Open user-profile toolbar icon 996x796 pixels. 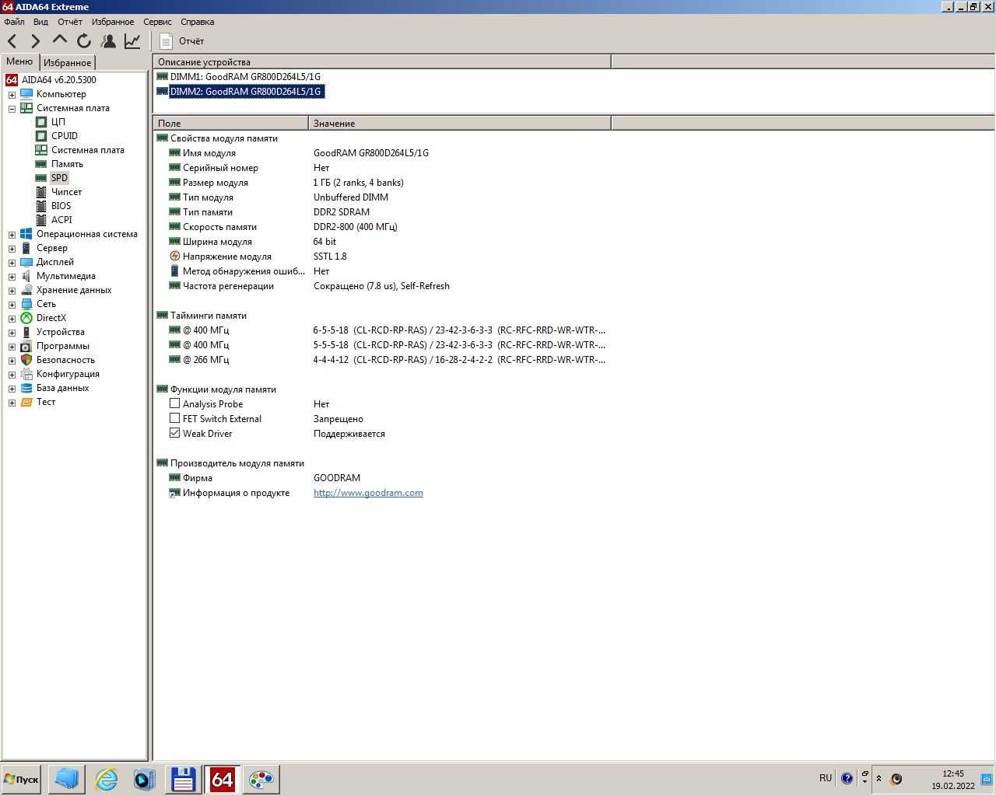pyautogui.click(x=108, y=41)
